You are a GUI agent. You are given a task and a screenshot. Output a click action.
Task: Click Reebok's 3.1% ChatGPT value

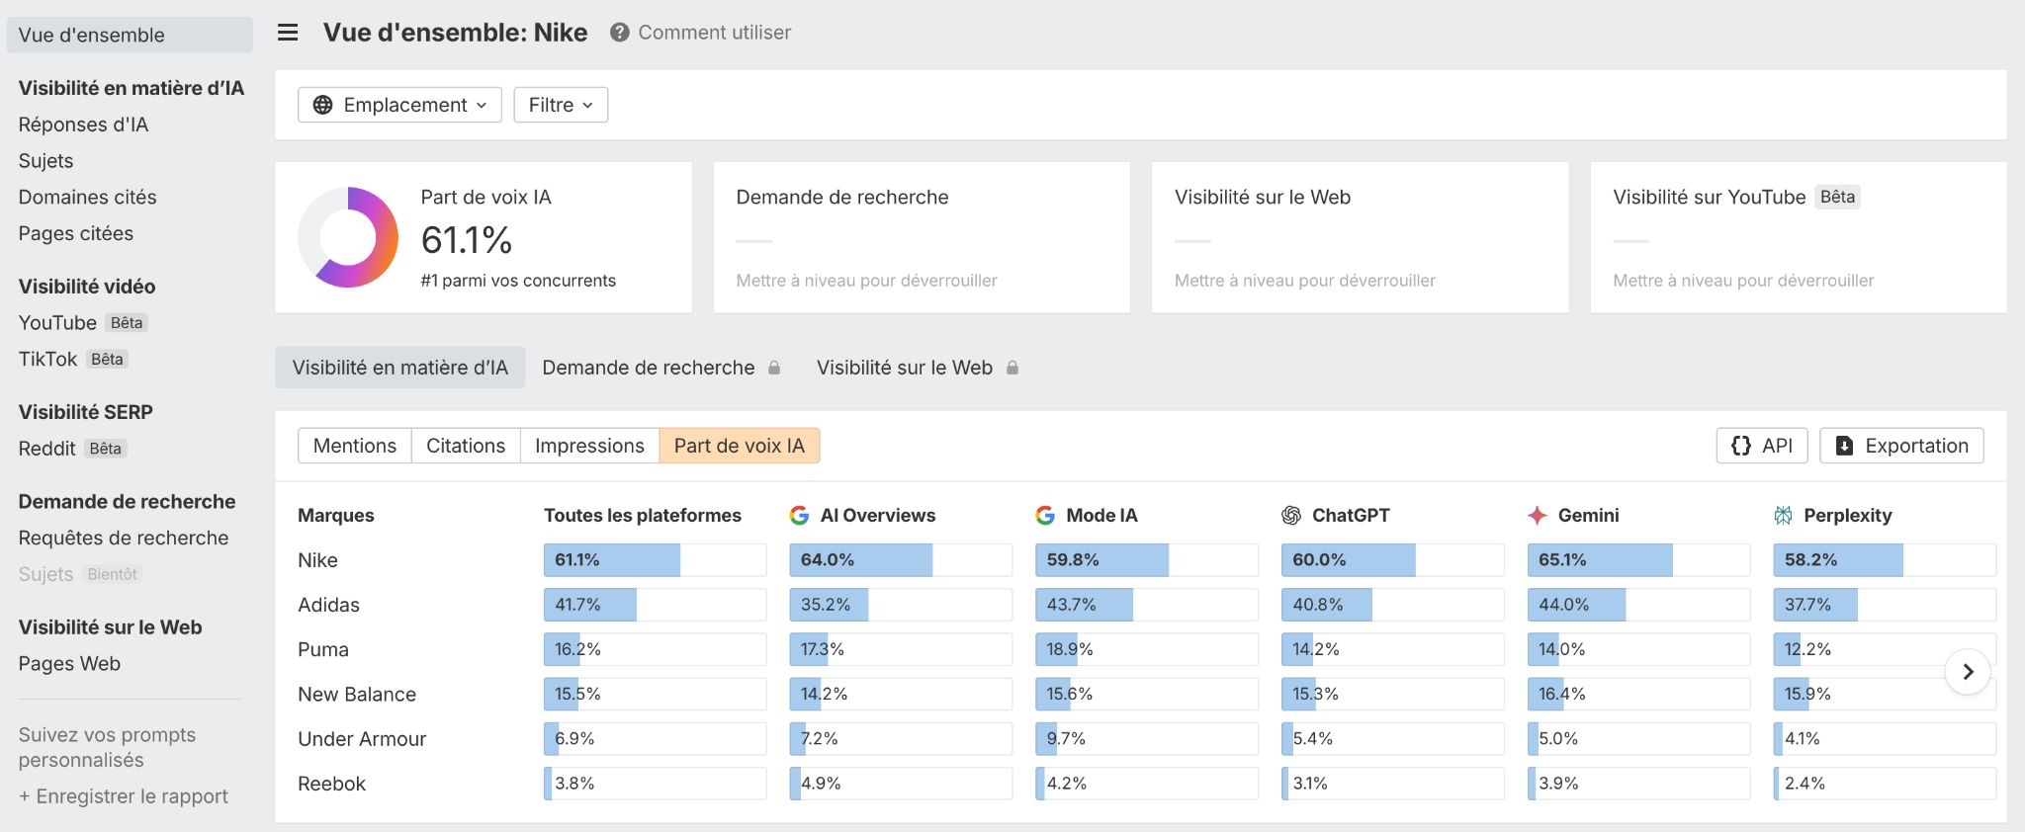(x=1310, y=784)
